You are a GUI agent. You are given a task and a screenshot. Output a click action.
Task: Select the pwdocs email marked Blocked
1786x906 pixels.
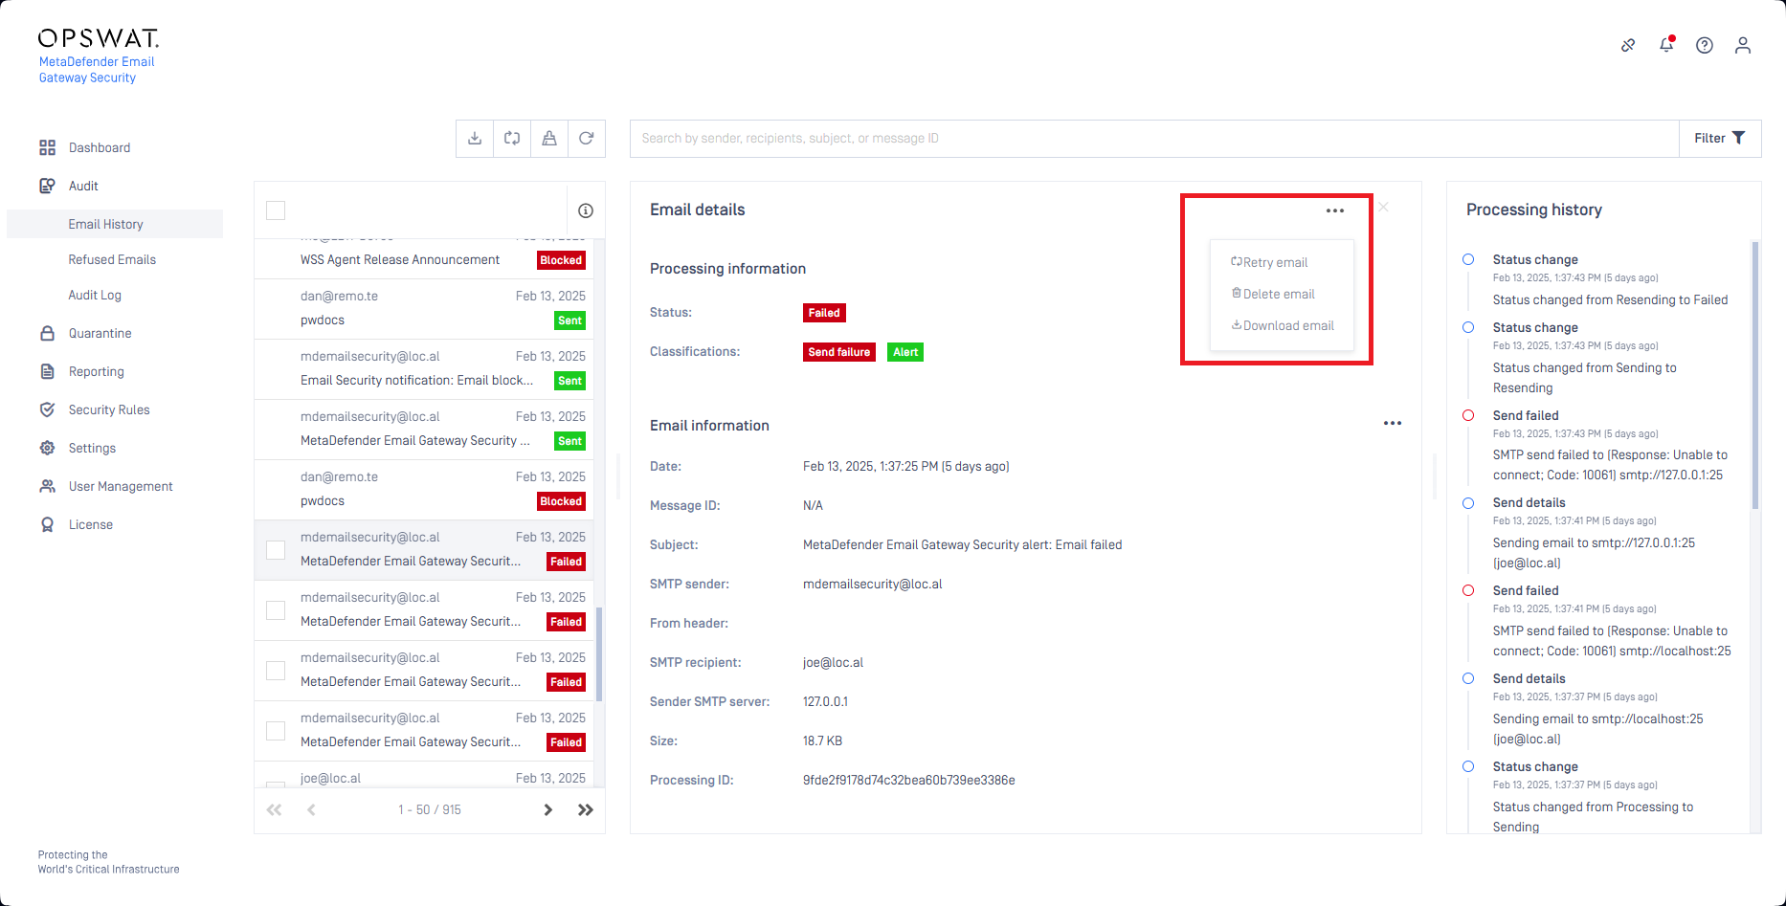coord(424,490)
